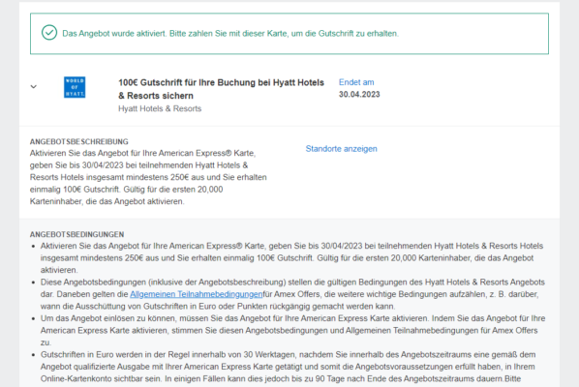Select the offer title 100€ Gutschrift Hyatt
This screenshot has width=579, height=387.
pyautogui.click(x=221, y=89)
